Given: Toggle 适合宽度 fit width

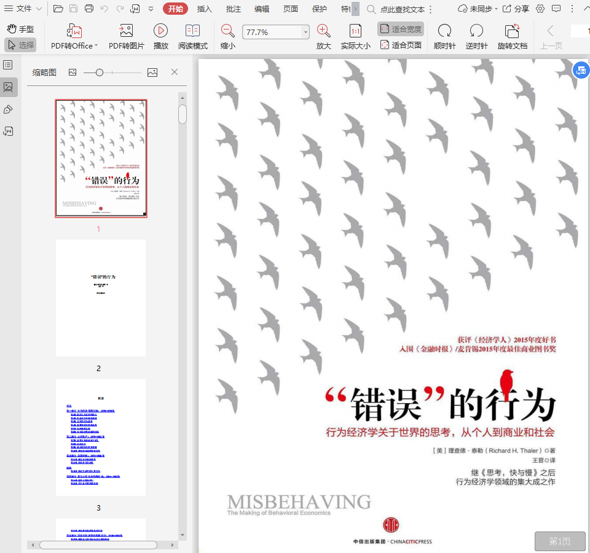Looking at the screenshot, I should 401,29.
